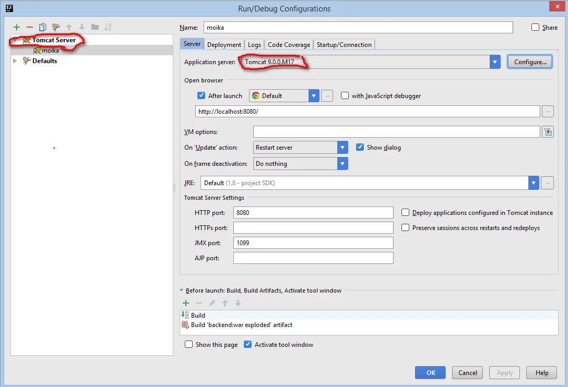Screen dimensions: 568x387
Task: Collapse the Tomcat Server tree node
Action: point(15,40)
